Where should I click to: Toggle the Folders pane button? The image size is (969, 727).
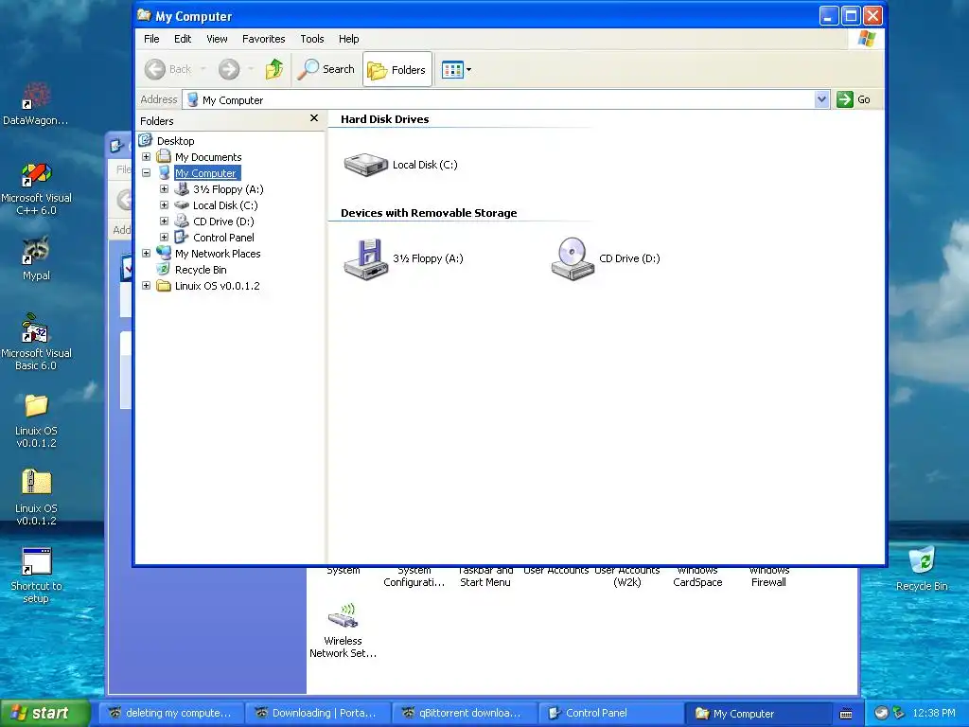pos(396,70)
